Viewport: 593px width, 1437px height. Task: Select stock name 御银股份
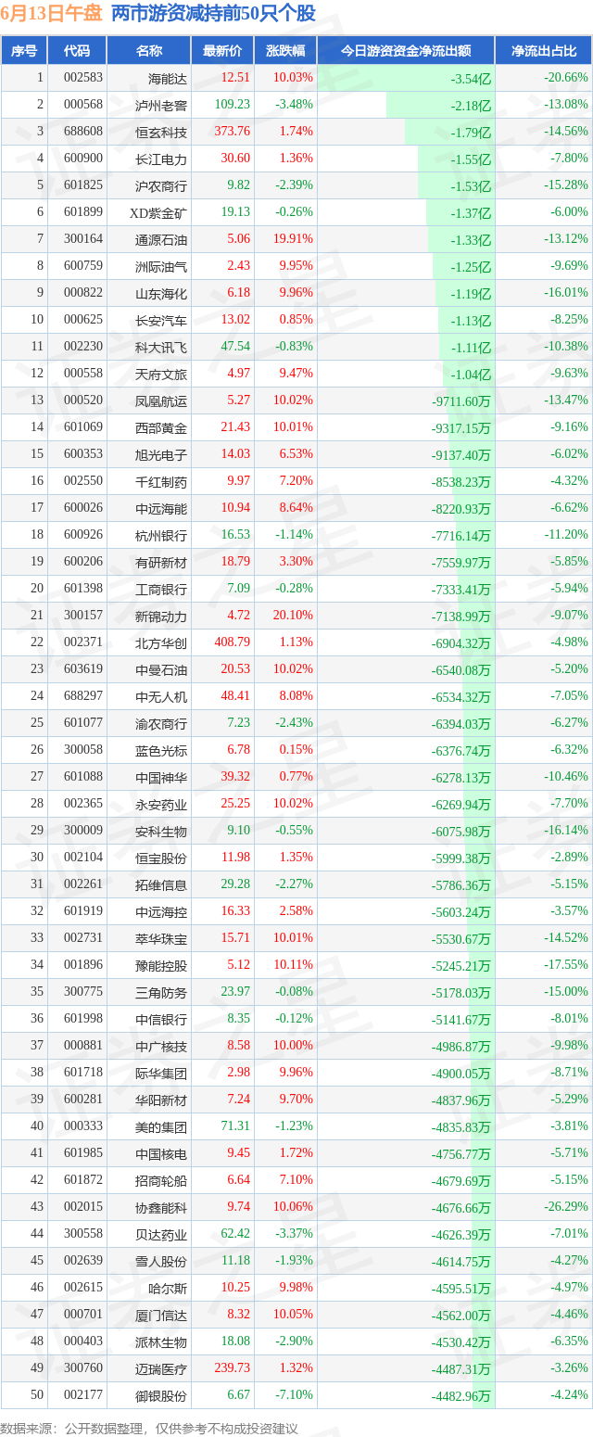point(161,1396)
